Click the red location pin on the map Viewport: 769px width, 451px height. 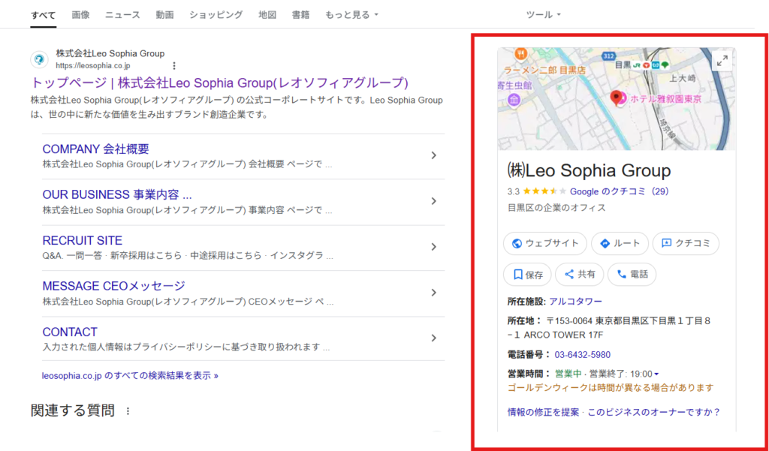(616, 98)
